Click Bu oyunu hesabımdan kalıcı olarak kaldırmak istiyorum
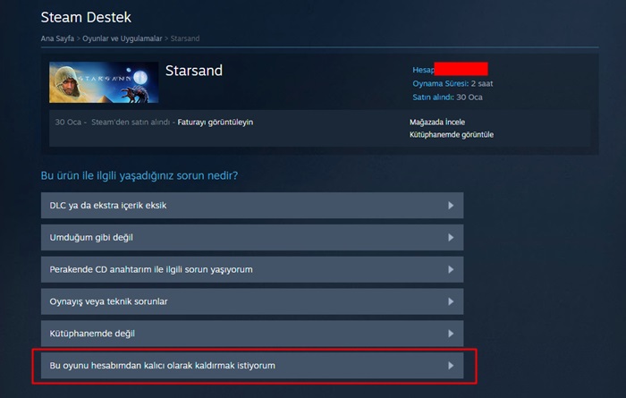The width and height of the screenshot is (626, 398). click(252, 366)
